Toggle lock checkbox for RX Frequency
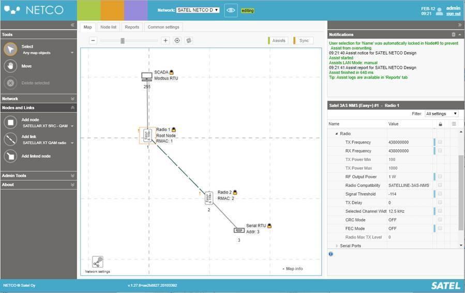The width and height of the screenshot is (465, 293). click(440, 151)
